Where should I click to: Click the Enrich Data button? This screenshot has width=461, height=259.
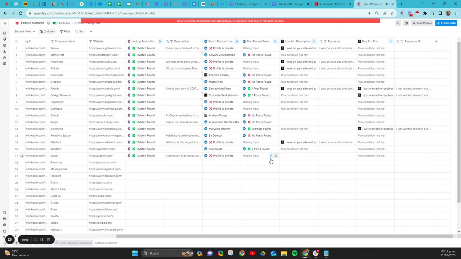click(x=446, y=23)
